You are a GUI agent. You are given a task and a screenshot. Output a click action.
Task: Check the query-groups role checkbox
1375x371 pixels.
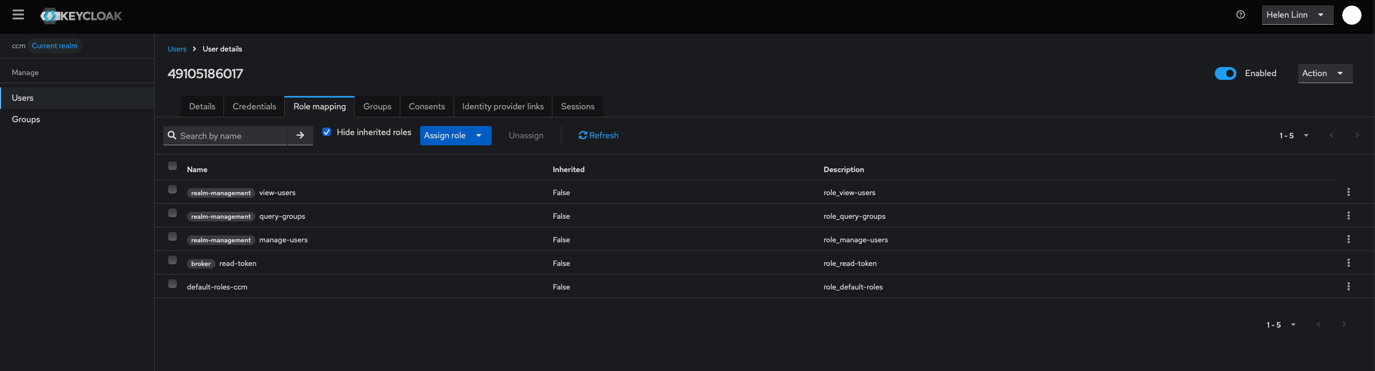point(172,213)
